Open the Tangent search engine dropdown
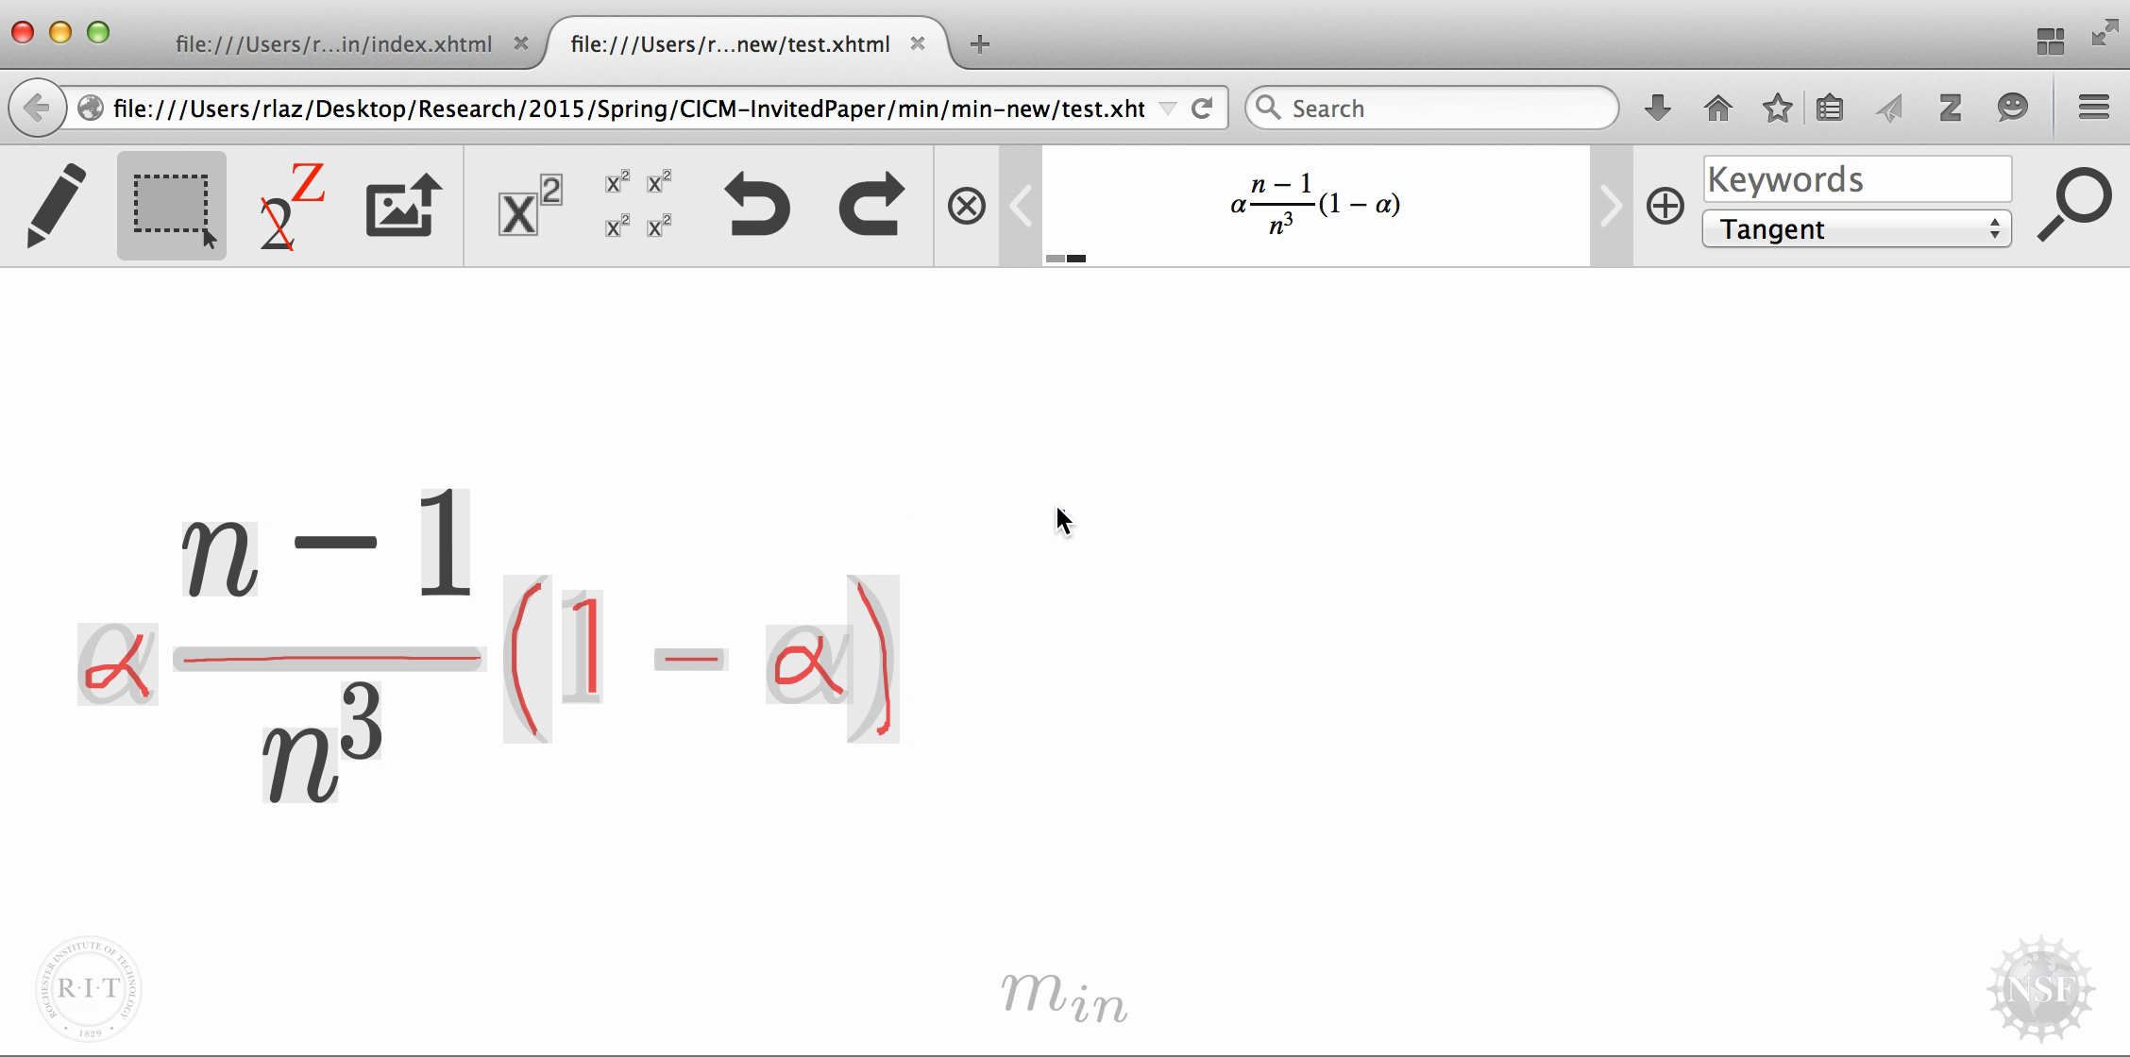The width and height of the screenshot is (2130, 1057). pos(1856,229)
